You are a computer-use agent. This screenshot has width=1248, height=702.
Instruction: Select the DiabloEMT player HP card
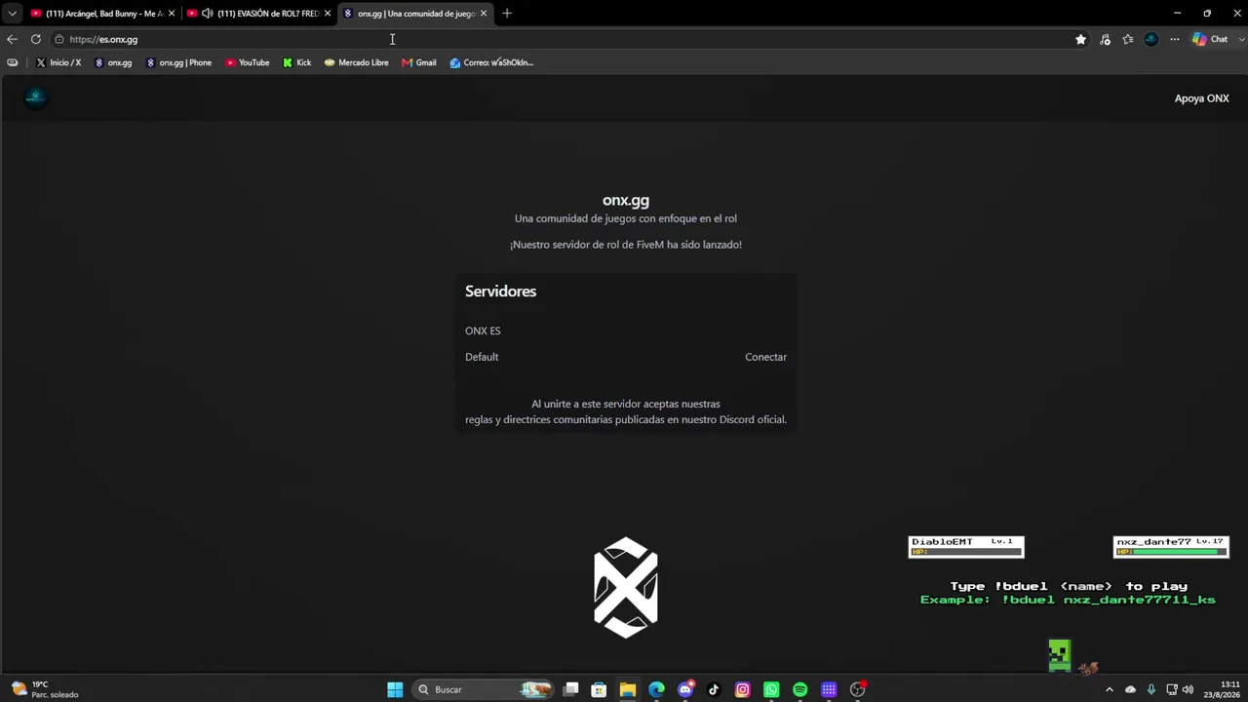click(x=966, y=547)
